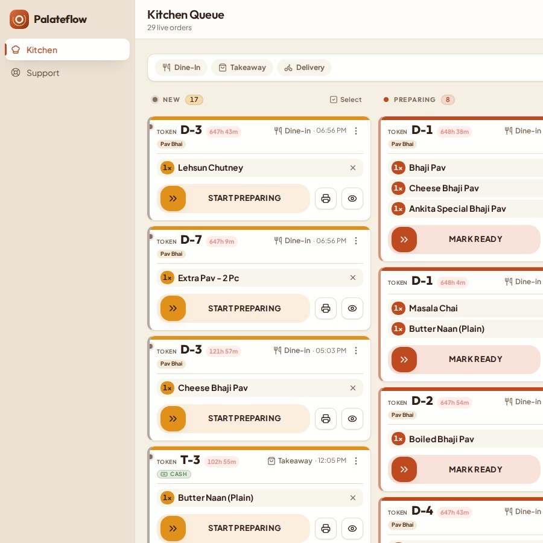Click the 17 count badge beside NEW

pyautogui.click(x=194, y=100)
